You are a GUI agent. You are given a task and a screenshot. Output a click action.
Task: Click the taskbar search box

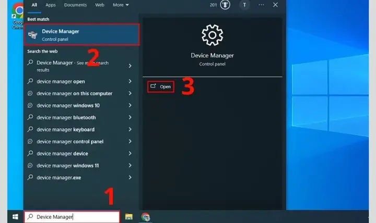click(x=72, y=217)
